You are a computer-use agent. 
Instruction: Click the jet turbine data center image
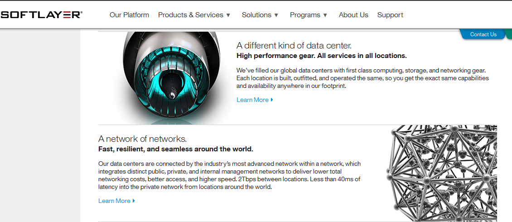point(172,77)
